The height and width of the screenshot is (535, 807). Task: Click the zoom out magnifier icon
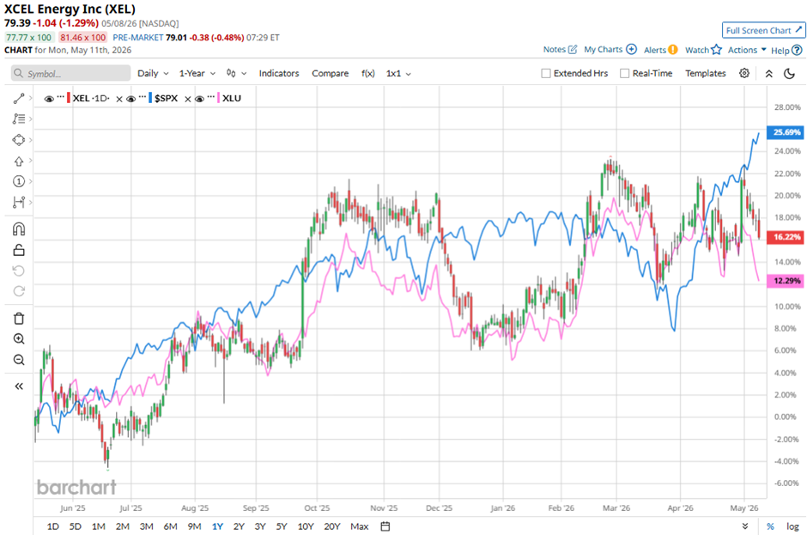click(19, 360)
